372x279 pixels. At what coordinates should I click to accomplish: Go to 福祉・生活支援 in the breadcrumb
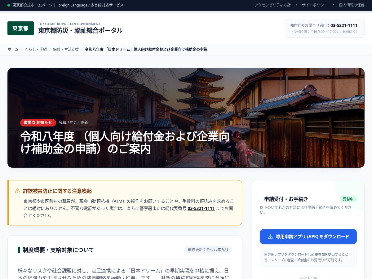[x=66, y=49]
